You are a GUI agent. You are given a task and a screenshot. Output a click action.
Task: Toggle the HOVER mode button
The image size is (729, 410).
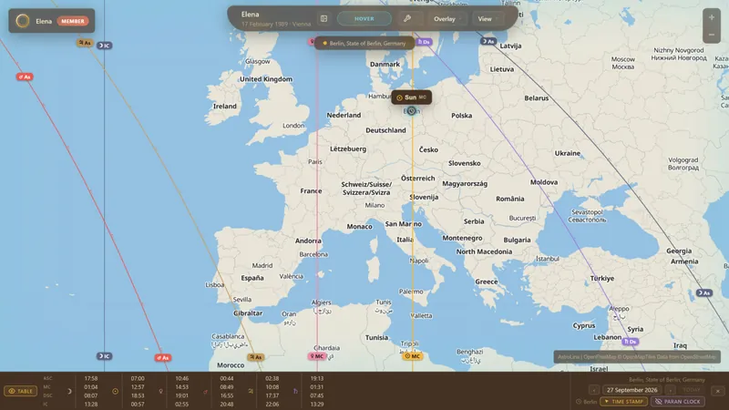point(364,18)
